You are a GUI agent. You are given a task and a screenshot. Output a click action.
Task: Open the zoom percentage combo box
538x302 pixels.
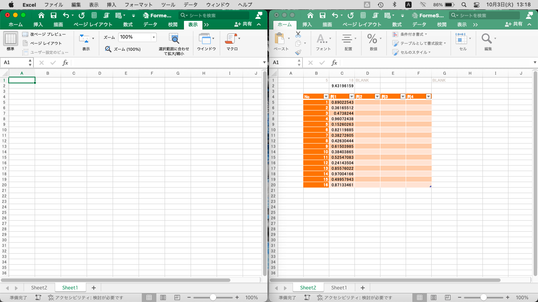pyautogui.click(x=137, y=37)
